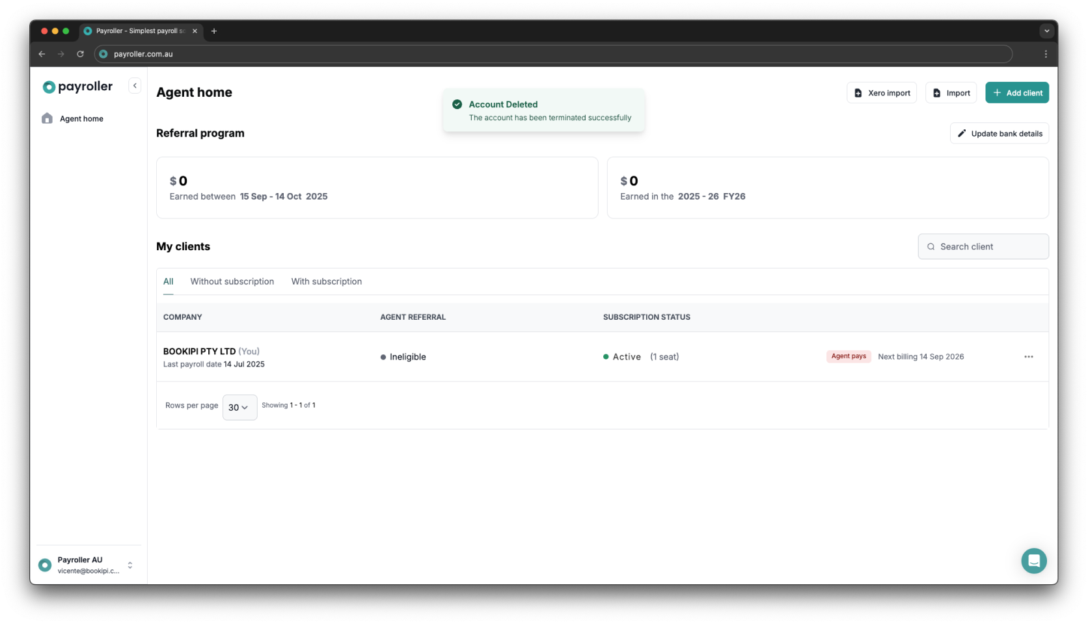Click the SUBSCRIPTION STATUS column header

(x=647, y=317)
